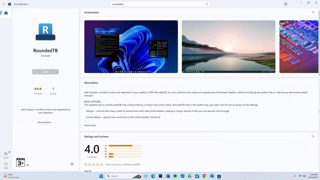The image size is (320, 180).
Task: Open the Windows Start menu
Action: pos(101,176)
